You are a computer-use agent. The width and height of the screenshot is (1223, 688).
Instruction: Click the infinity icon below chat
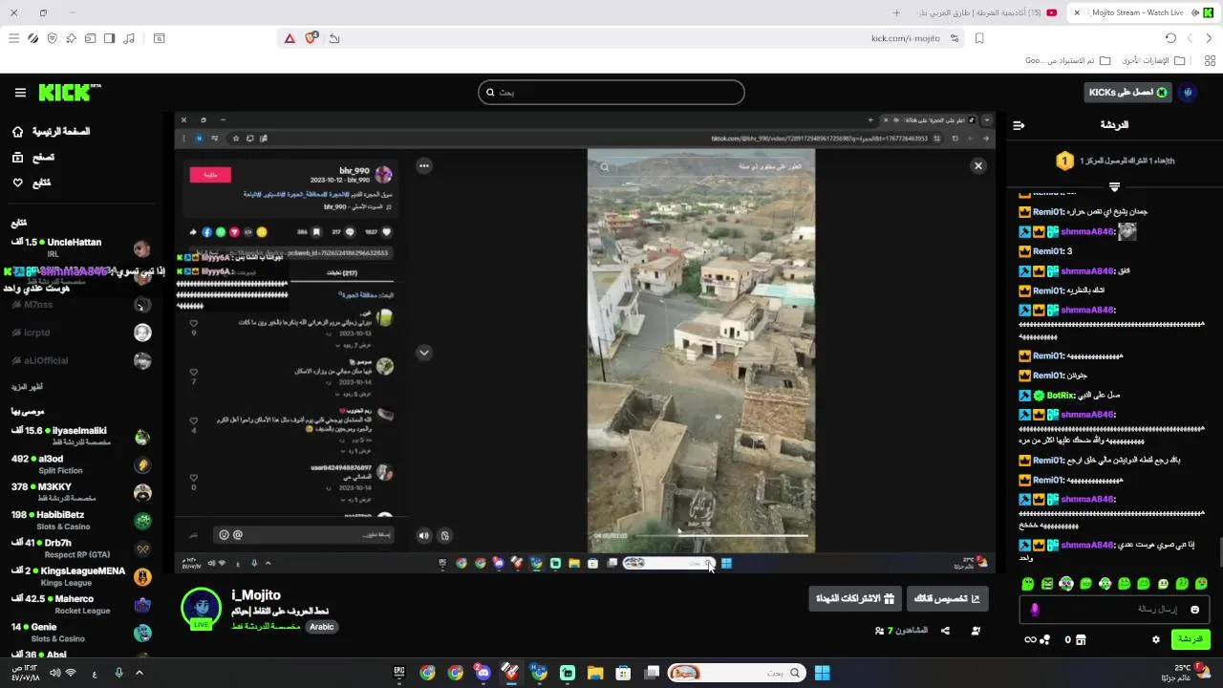(1030, 639)
